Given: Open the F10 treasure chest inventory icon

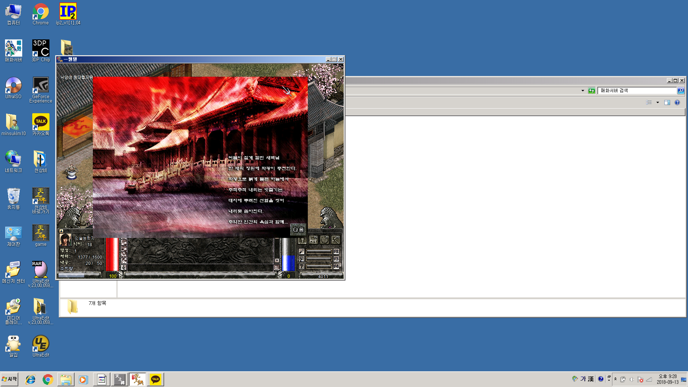Looking at the screenshot, I should [x=314, y=240].
